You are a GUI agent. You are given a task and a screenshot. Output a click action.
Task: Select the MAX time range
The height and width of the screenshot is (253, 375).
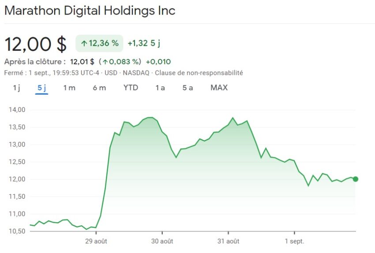219,88
